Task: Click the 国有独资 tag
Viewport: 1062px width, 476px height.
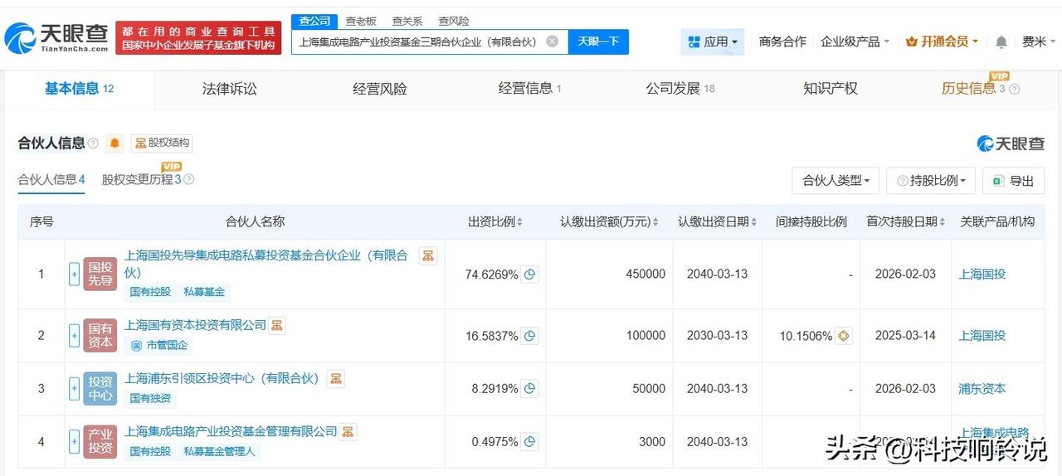Action: tap(150, 398)
